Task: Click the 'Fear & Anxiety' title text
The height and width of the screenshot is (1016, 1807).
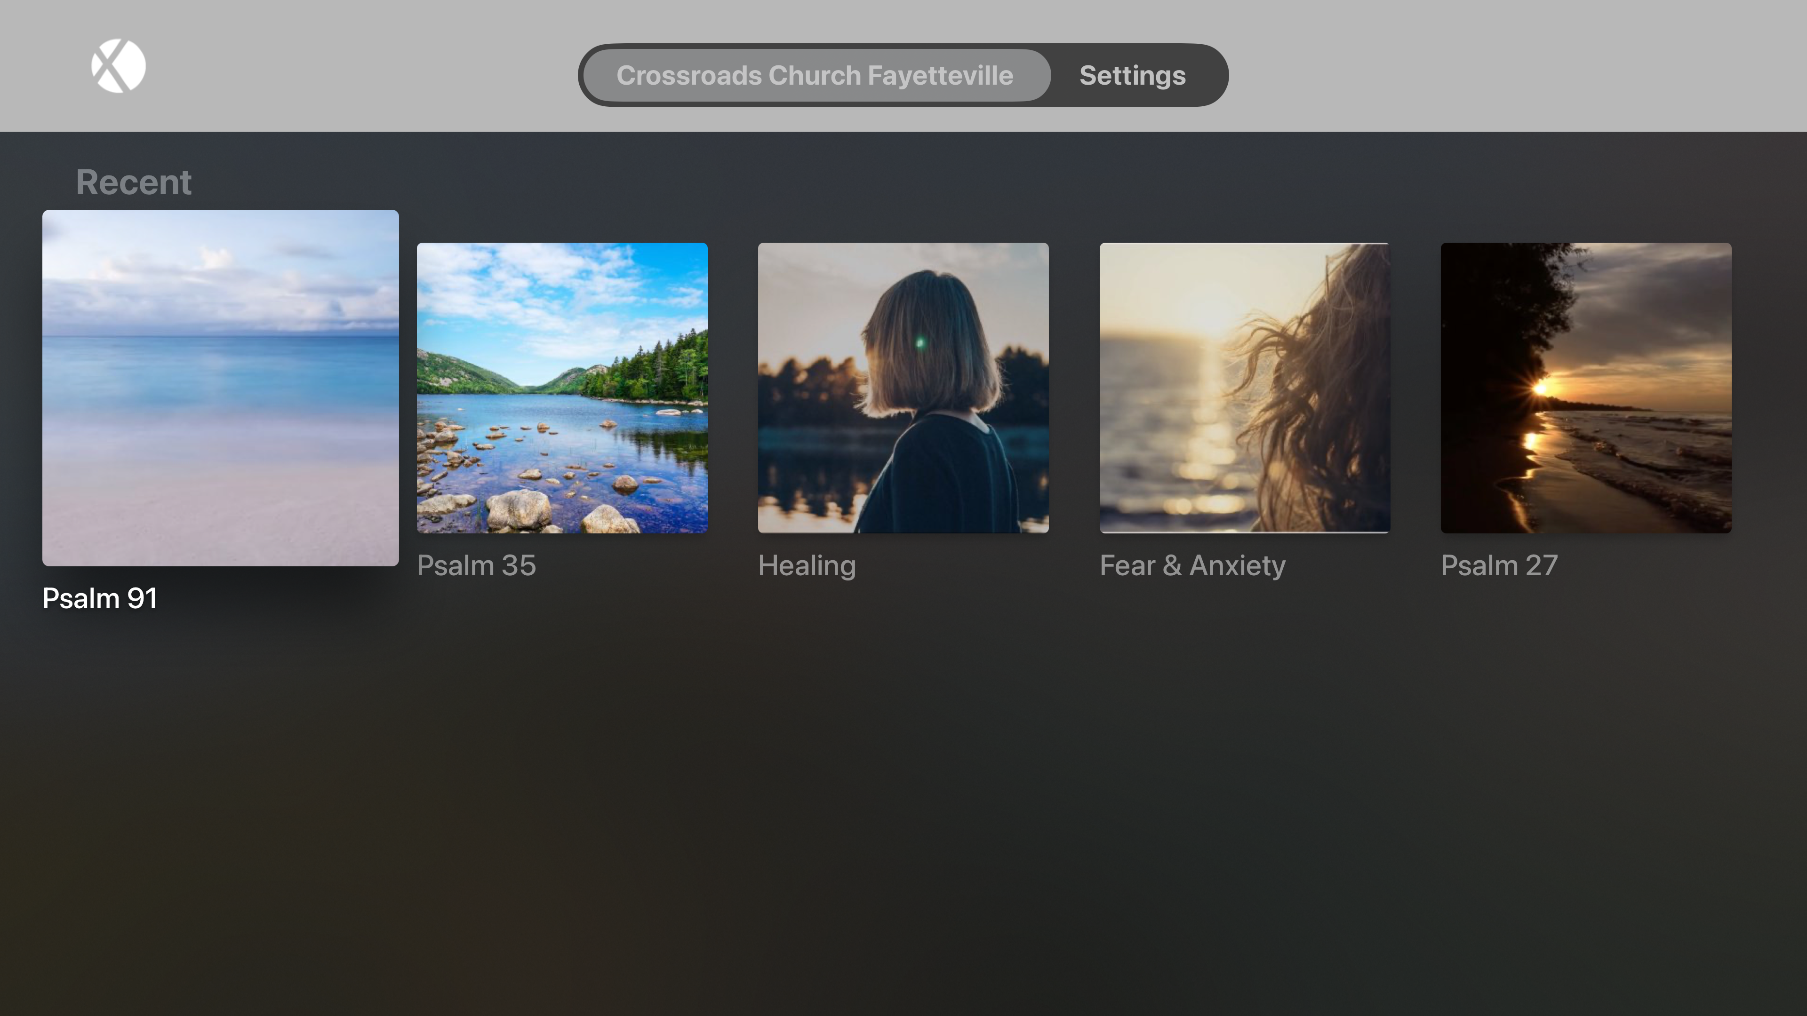Action: click(1192, 565)
